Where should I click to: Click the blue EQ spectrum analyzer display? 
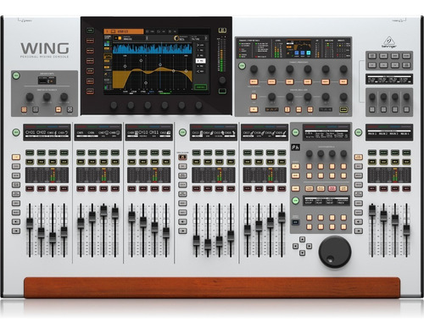click(x=153, y=48)
